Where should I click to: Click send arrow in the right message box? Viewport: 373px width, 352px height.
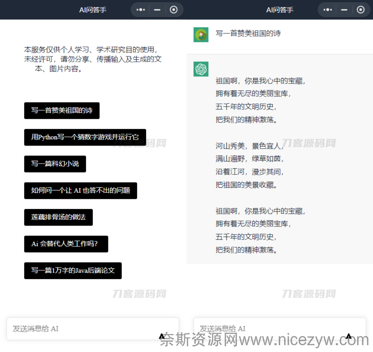coord(349,336)
